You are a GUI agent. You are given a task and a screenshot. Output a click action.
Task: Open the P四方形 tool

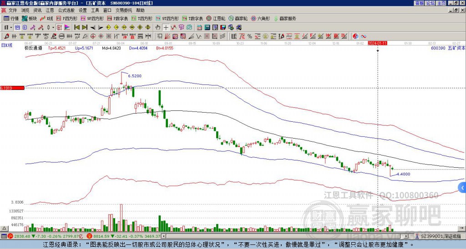(67, 18)
